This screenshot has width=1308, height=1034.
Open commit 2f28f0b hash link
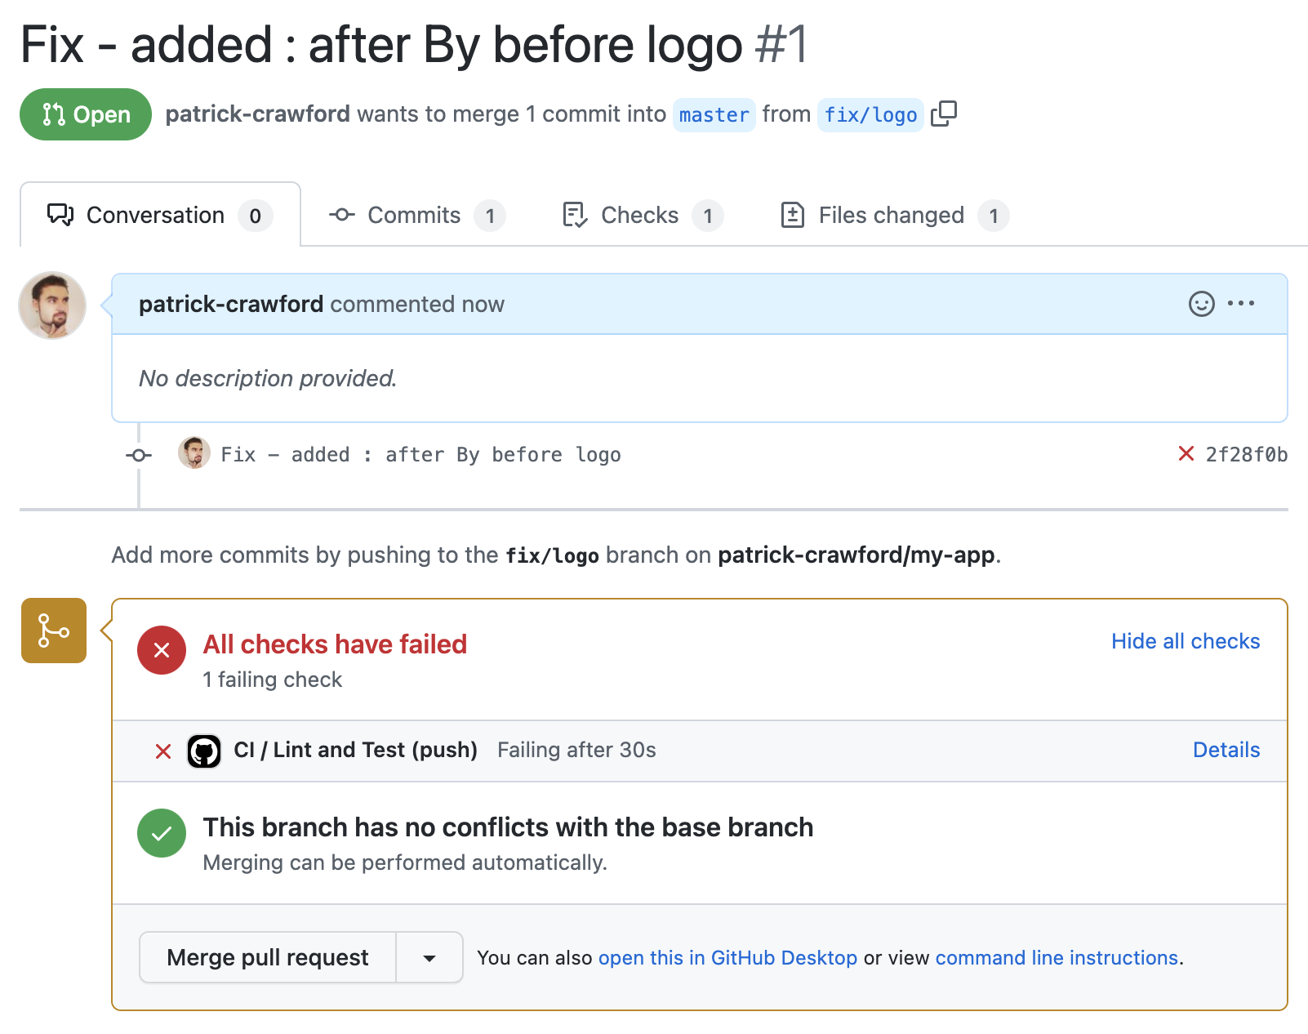click(1246, 455)
